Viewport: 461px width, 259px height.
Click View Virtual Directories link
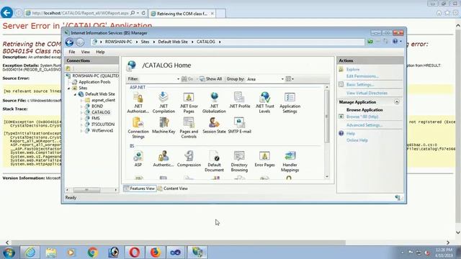point(367,93)
